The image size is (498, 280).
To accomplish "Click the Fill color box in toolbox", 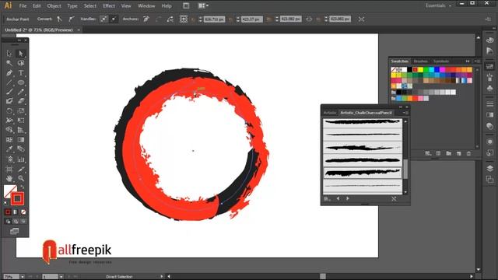I will 9,190.
